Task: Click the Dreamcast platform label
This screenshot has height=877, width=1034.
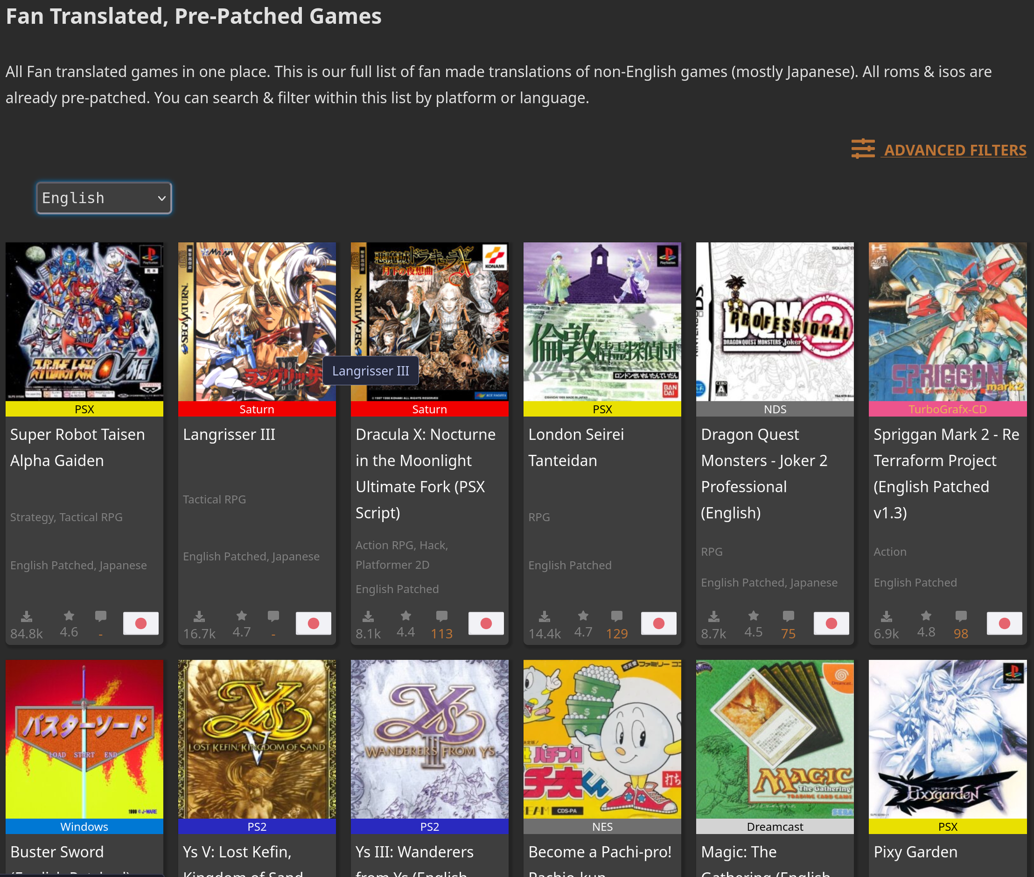Action: tap(775, 826)
